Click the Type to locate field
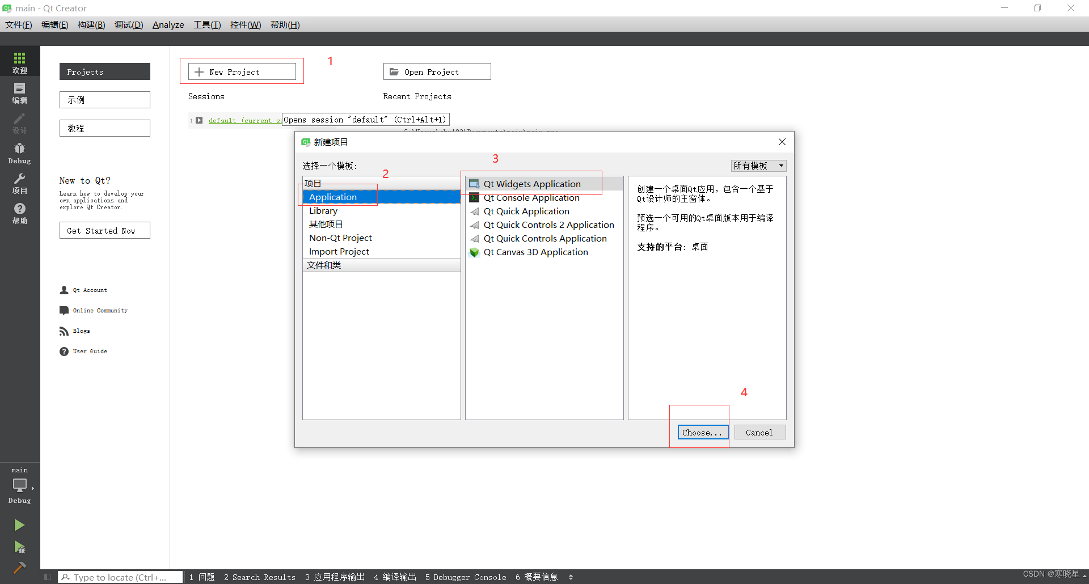The width and height of the screenshot is (1089, 584). point(120,577)
